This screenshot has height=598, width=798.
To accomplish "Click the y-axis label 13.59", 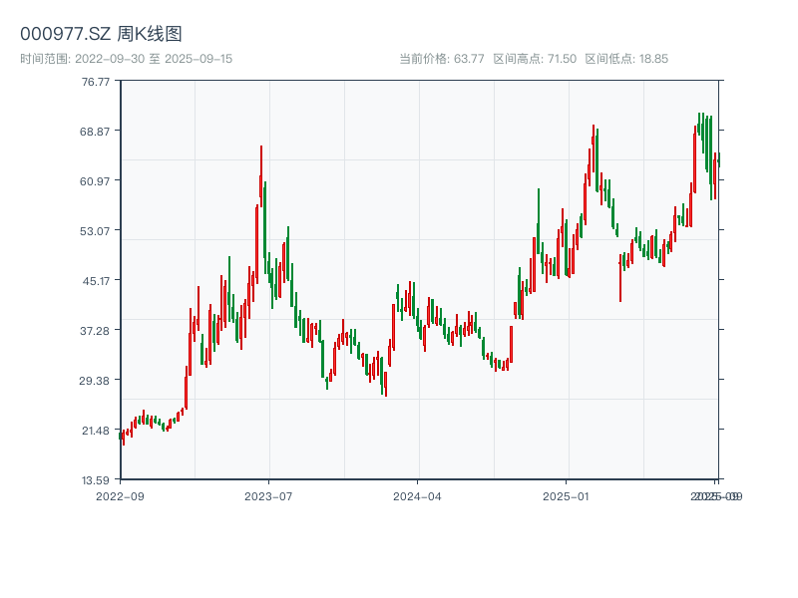I will tap(96, 480).
